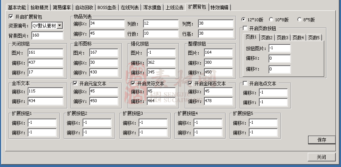Select the 12*10版 radio option
This screenshot has height=167, width=341.
coord(244,19)
